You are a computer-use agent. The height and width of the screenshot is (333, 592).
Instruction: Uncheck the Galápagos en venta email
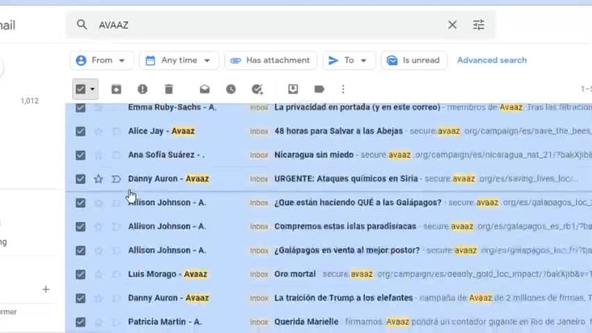pyautogui.click(x=81, y=250)
